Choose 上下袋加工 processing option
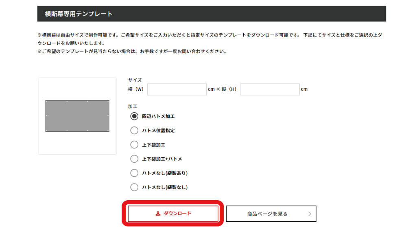 click(134, 145)
